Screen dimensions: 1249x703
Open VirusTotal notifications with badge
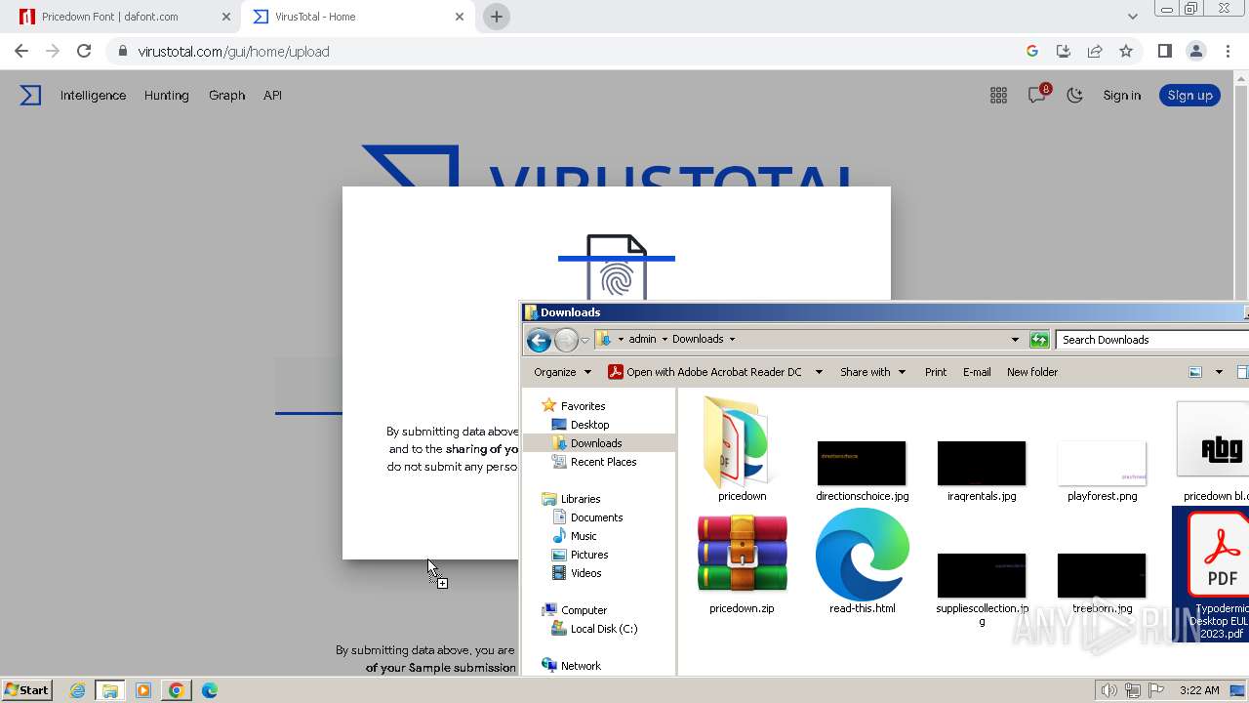click(x=1037, y=95)
